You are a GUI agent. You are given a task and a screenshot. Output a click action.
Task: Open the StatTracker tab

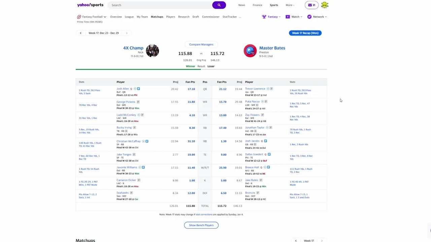point(230,17)
